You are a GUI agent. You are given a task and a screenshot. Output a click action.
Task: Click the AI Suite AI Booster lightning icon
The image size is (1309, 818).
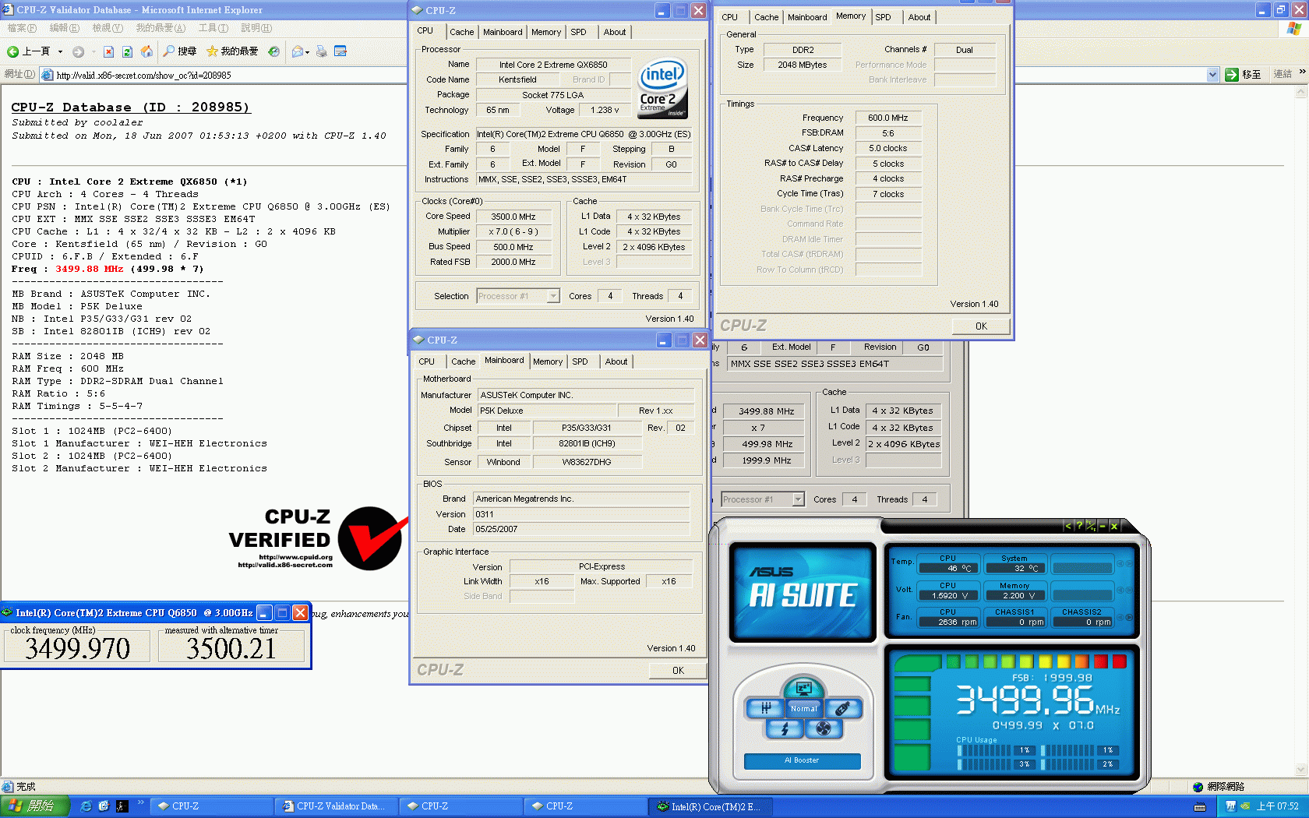point(785,728)
